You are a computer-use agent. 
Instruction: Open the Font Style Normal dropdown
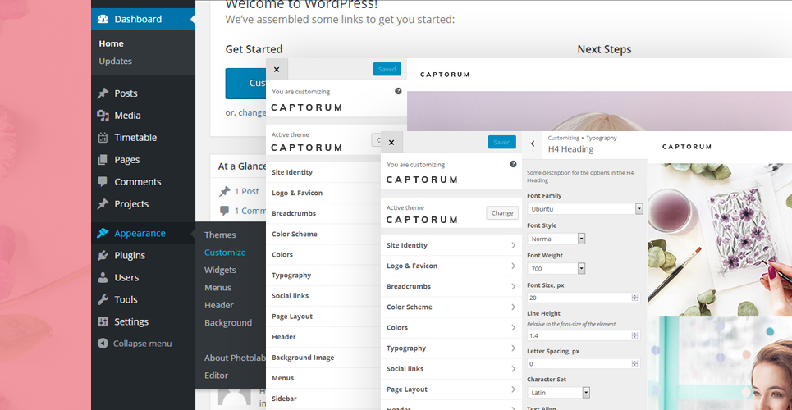pyautogui.click(x=556, y=239)
